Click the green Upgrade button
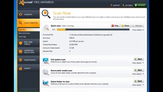This screenshot has width=163, height=92. click(140, 5)
